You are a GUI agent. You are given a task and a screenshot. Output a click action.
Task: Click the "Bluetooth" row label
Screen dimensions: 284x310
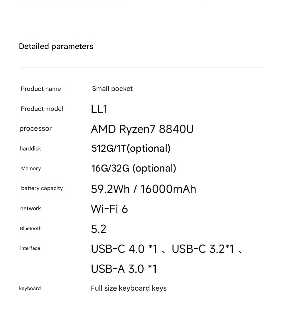(x=30, y=228)
